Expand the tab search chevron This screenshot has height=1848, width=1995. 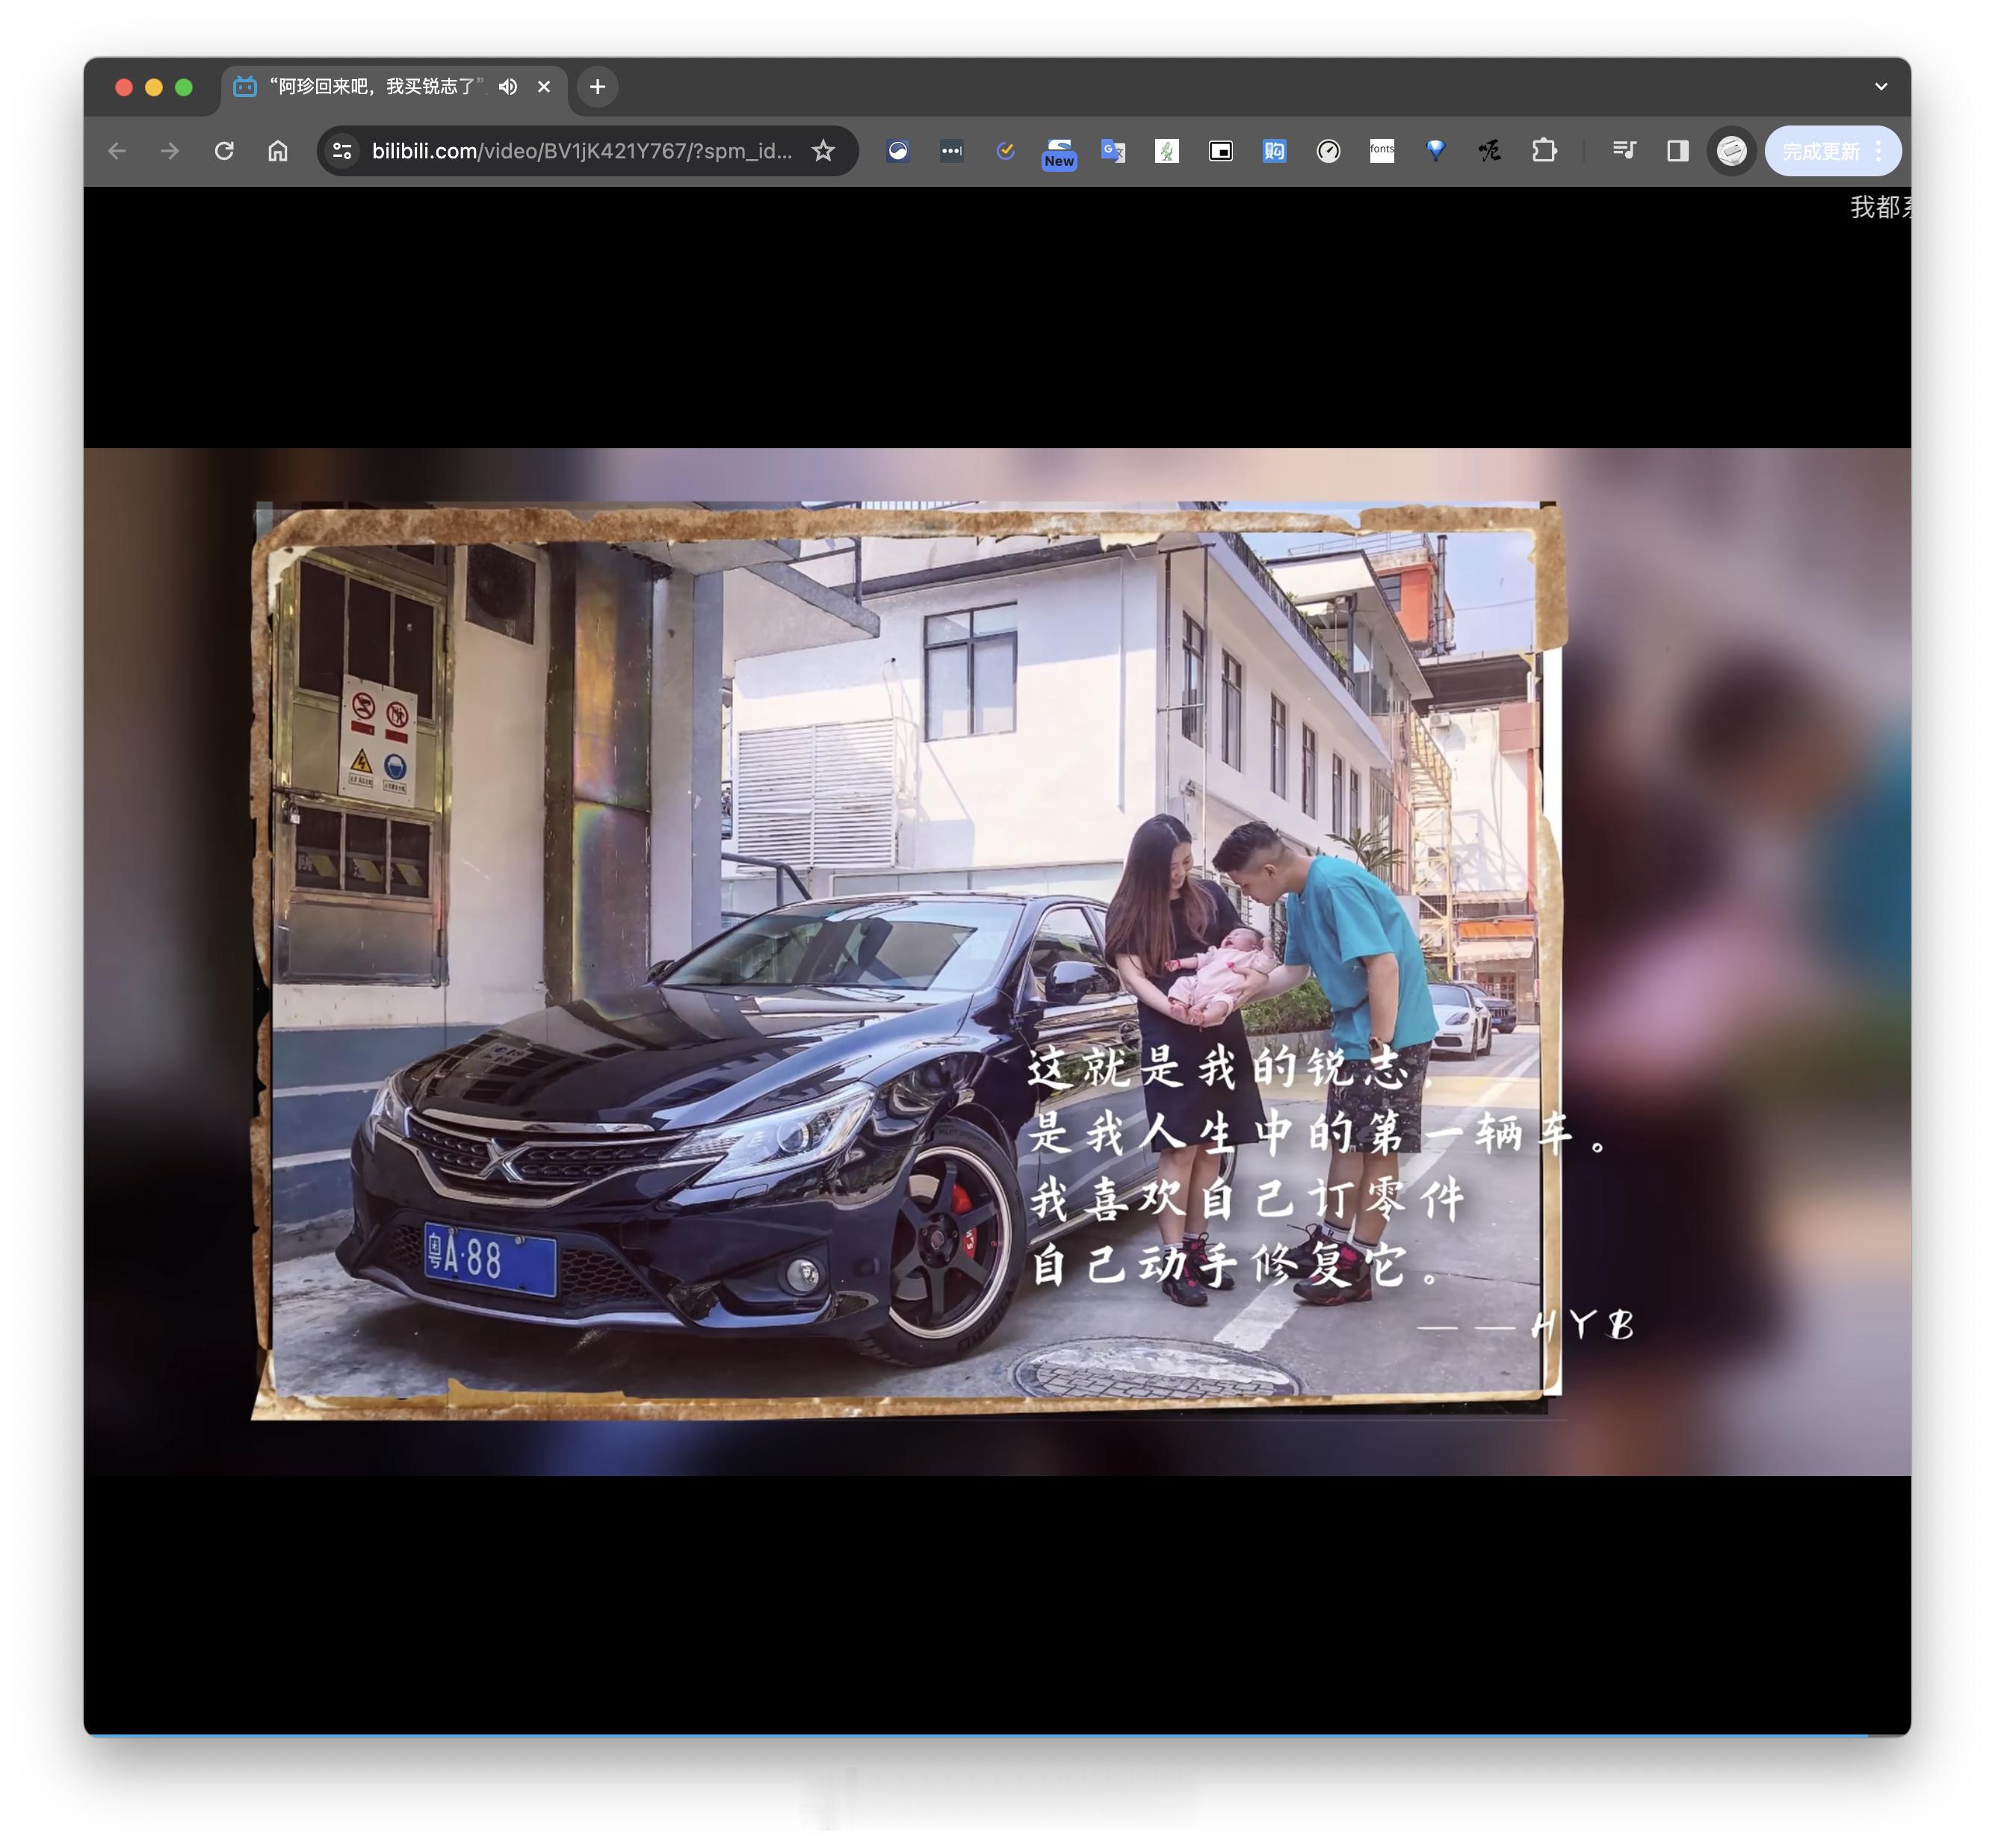pos(1881,87)
